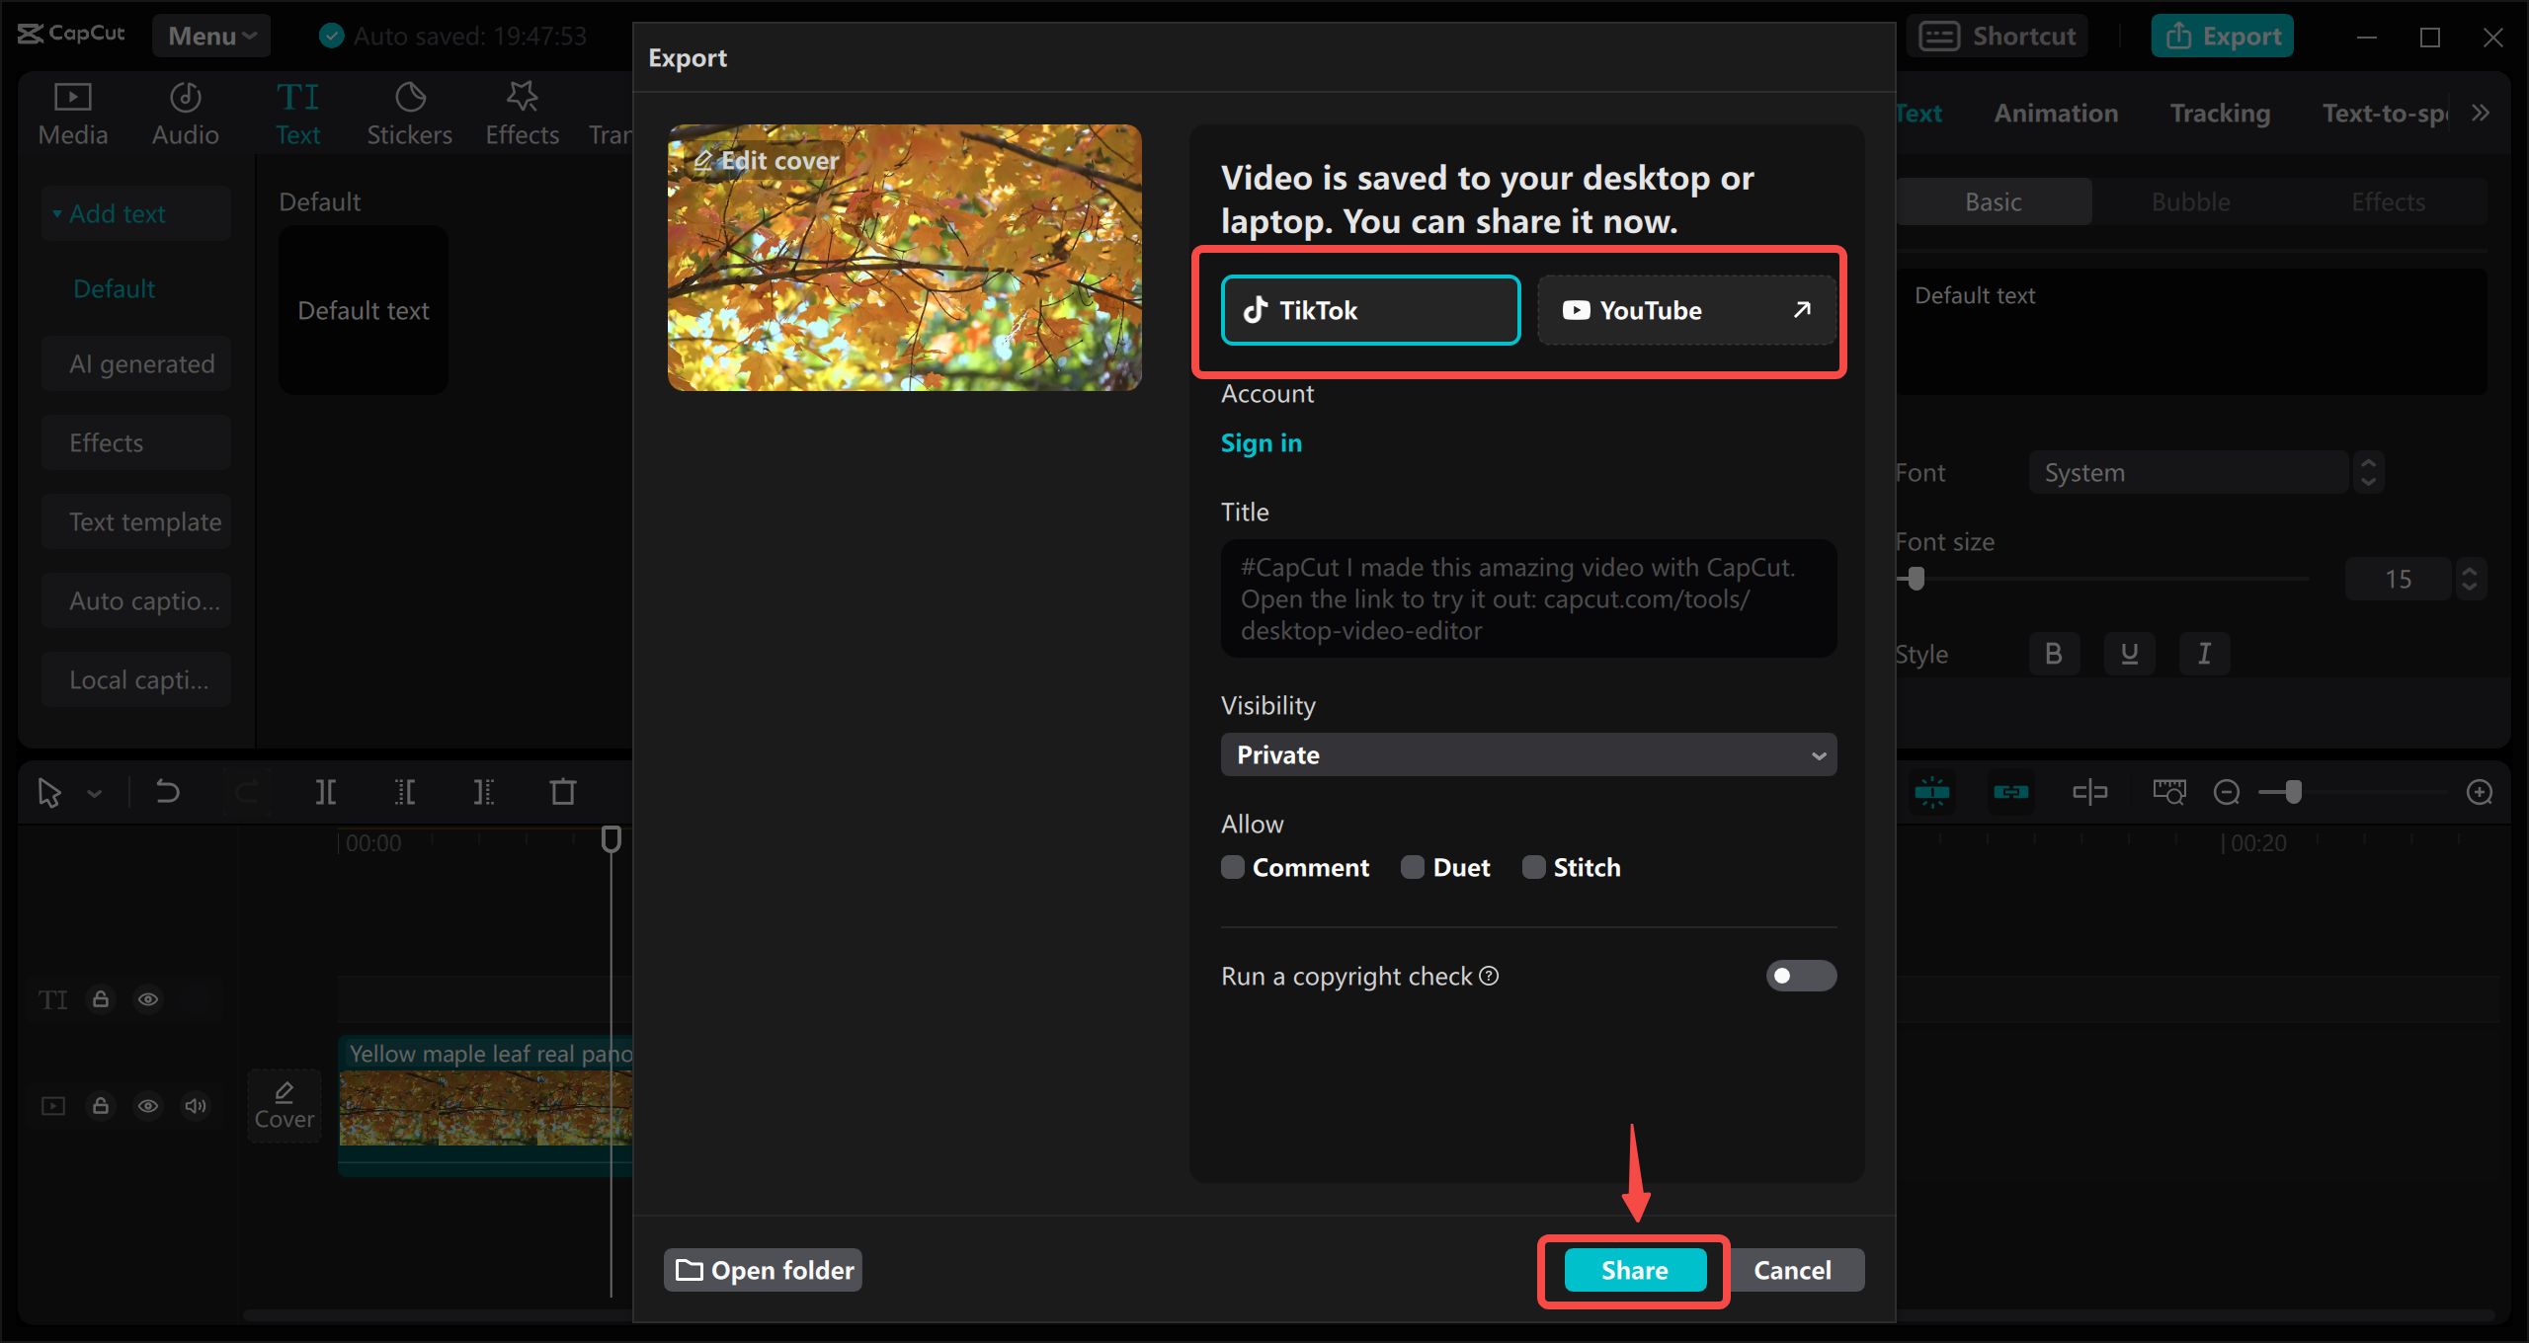Apply italic text style

[x=2204, y=654]
